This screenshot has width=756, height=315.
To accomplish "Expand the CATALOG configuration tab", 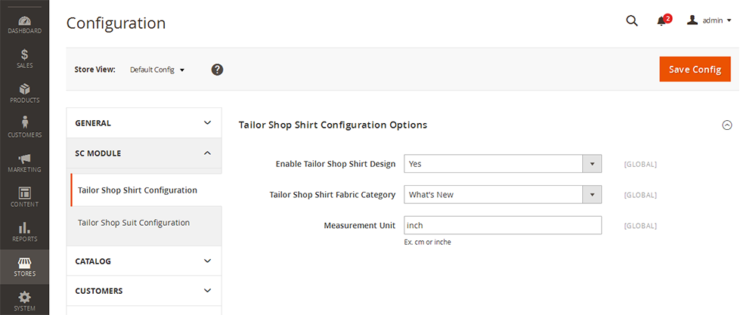I will [144, 261].
